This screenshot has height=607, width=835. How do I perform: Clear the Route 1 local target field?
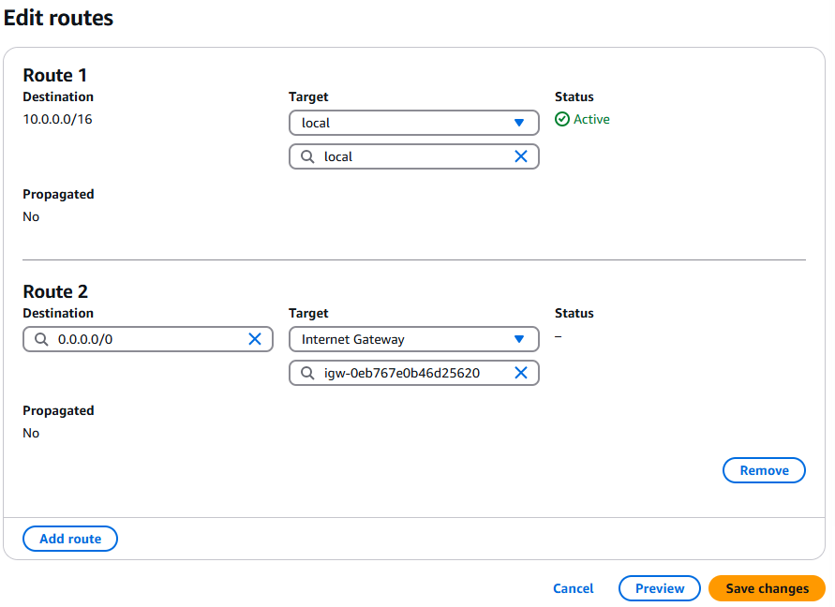(521, 156)
